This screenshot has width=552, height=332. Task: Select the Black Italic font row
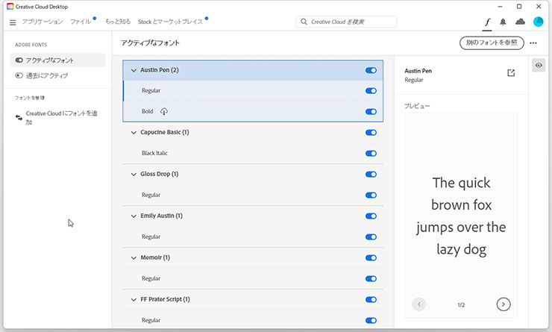tap(253, 154)
